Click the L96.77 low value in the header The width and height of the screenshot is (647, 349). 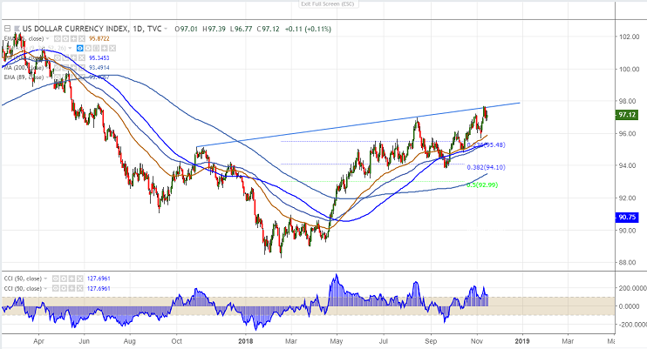pyautogui.click(x=241, y=29)
